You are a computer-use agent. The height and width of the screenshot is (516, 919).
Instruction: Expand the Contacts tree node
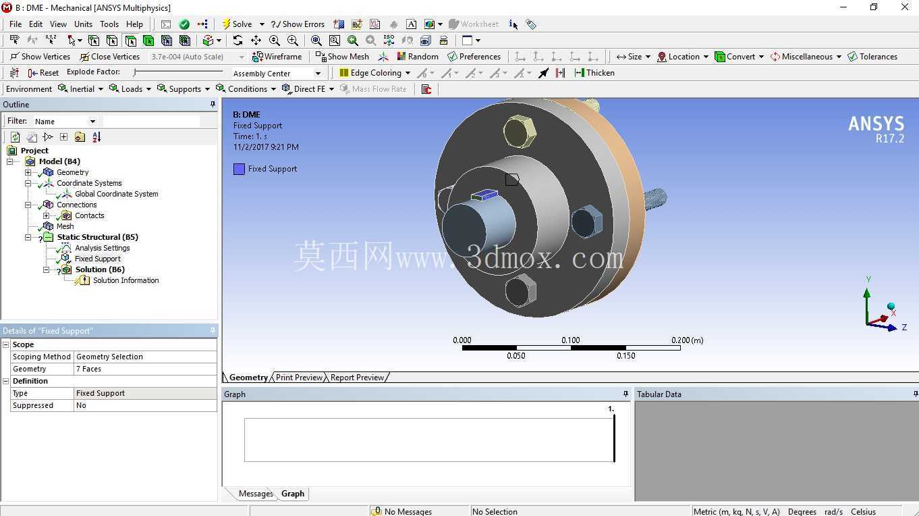[47, 215]
